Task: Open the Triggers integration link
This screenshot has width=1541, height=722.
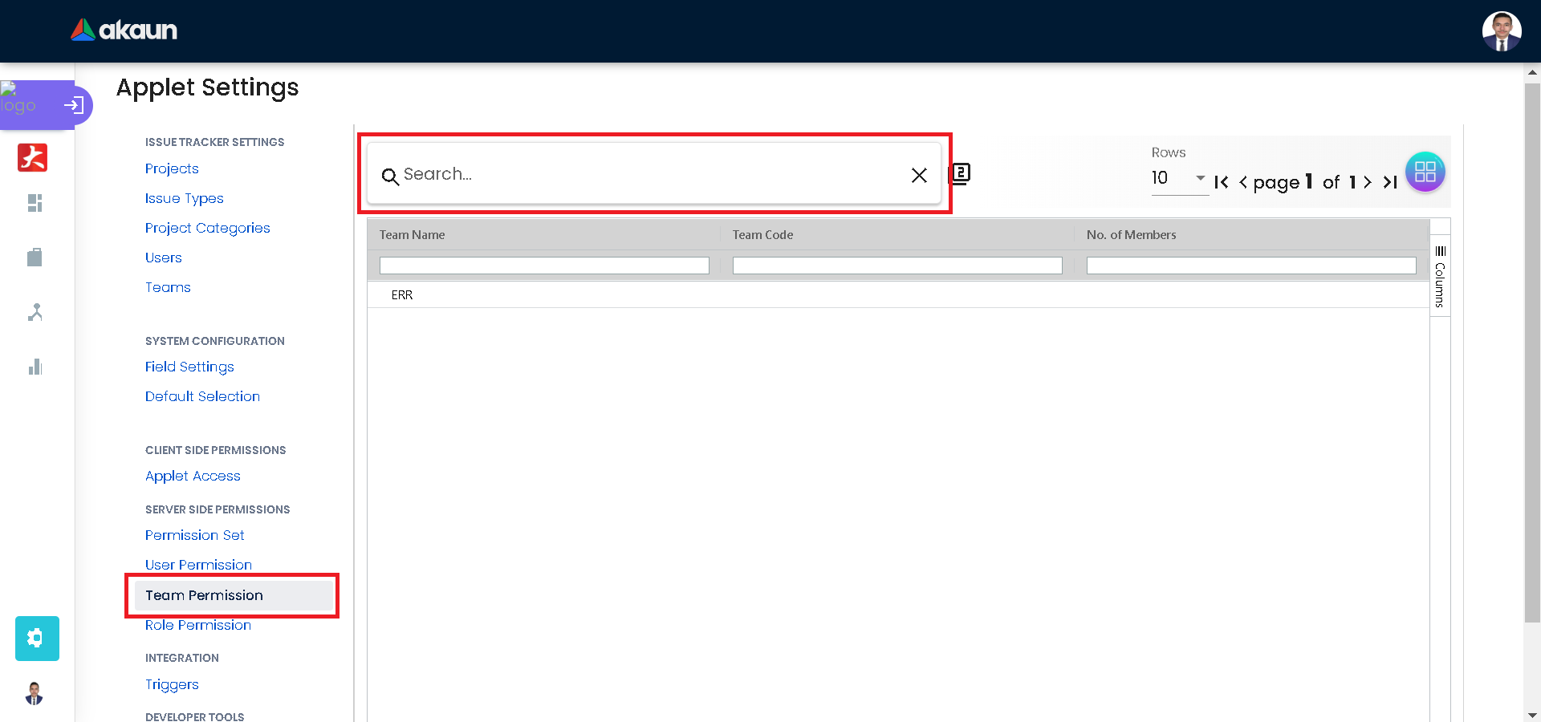Action: [x=172, y=684]
